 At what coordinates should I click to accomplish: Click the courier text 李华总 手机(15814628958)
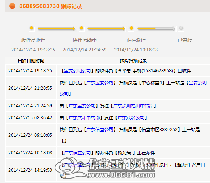click(x=145, y=71)
